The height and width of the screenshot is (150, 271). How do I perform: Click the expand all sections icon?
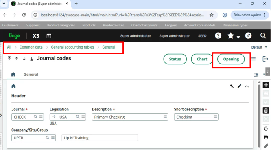tap(256, 75)
